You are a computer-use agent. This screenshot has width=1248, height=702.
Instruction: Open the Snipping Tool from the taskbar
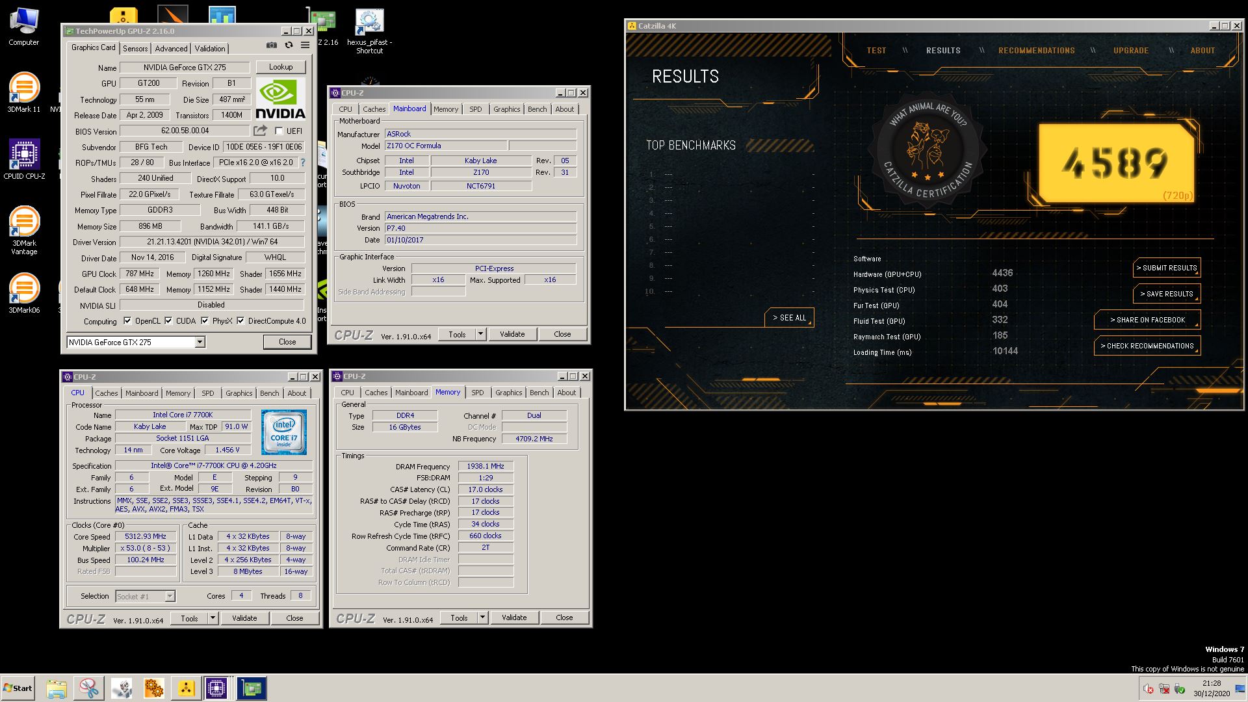click(x=89, y=688)
